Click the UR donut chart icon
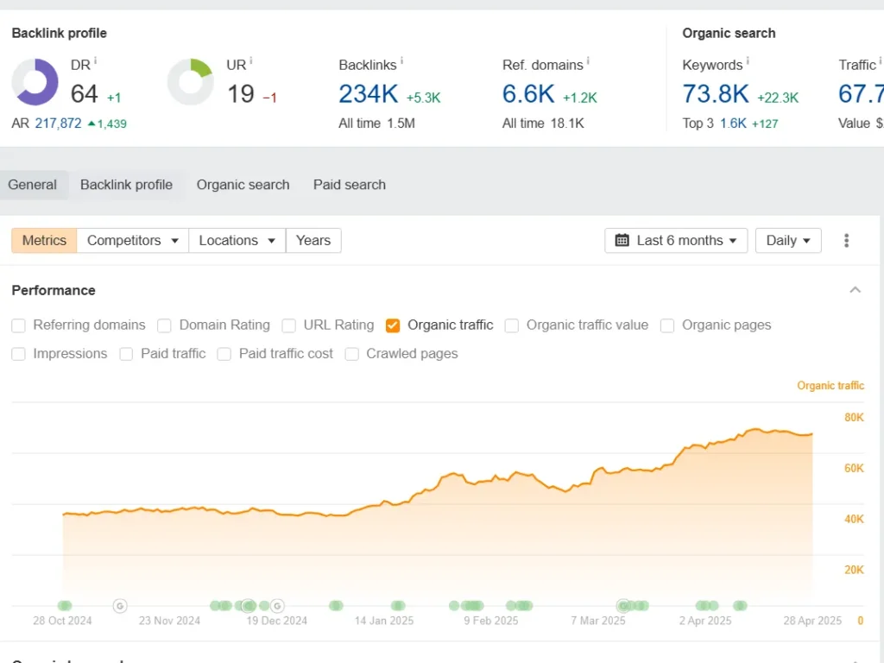The height and width of the screenshot is (663, 884). [191, 82]
